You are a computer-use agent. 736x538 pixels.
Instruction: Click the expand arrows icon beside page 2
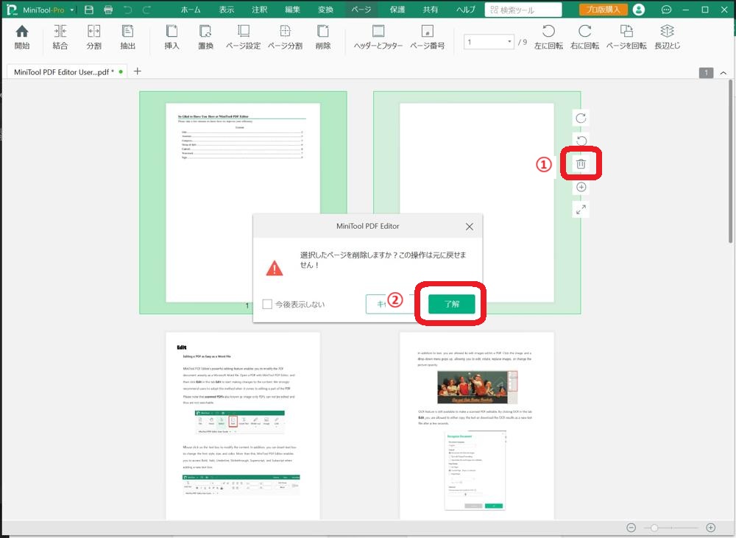[x=581, y=209]
